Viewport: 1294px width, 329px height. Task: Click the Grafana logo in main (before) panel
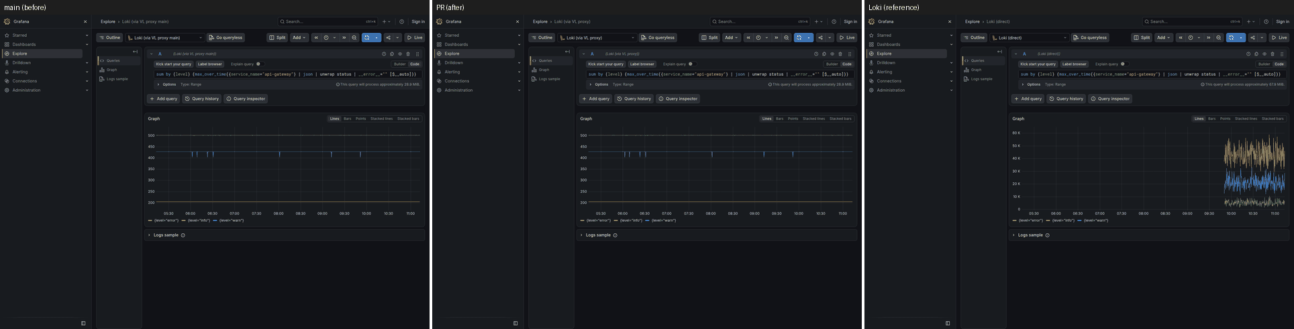click(x=7, y=21)
